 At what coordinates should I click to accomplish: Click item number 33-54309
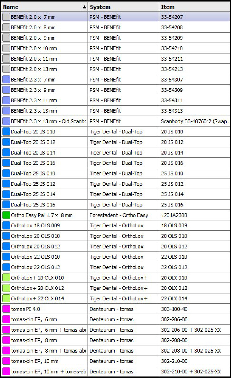(x=172, y=90)
